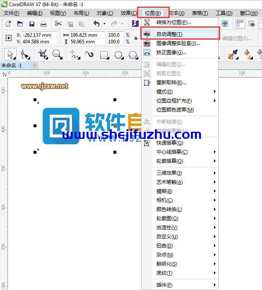Click the Paste icon
This screenshot has height=290, width=262.
(x=82, y=24)
